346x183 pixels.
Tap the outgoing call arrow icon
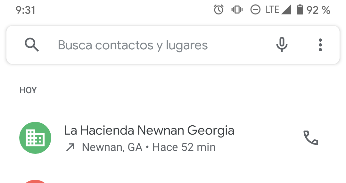click(70, 147)
